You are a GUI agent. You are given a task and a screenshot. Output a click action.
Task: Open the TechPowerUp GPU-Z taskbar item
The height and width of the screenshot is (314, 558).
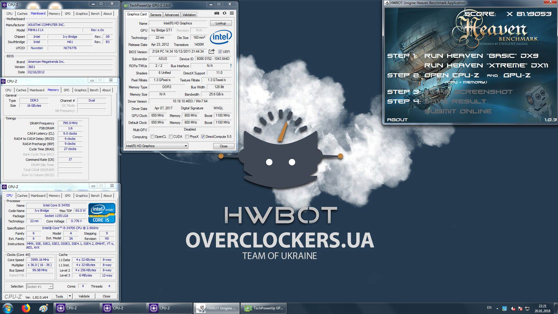tap(263, 308)
